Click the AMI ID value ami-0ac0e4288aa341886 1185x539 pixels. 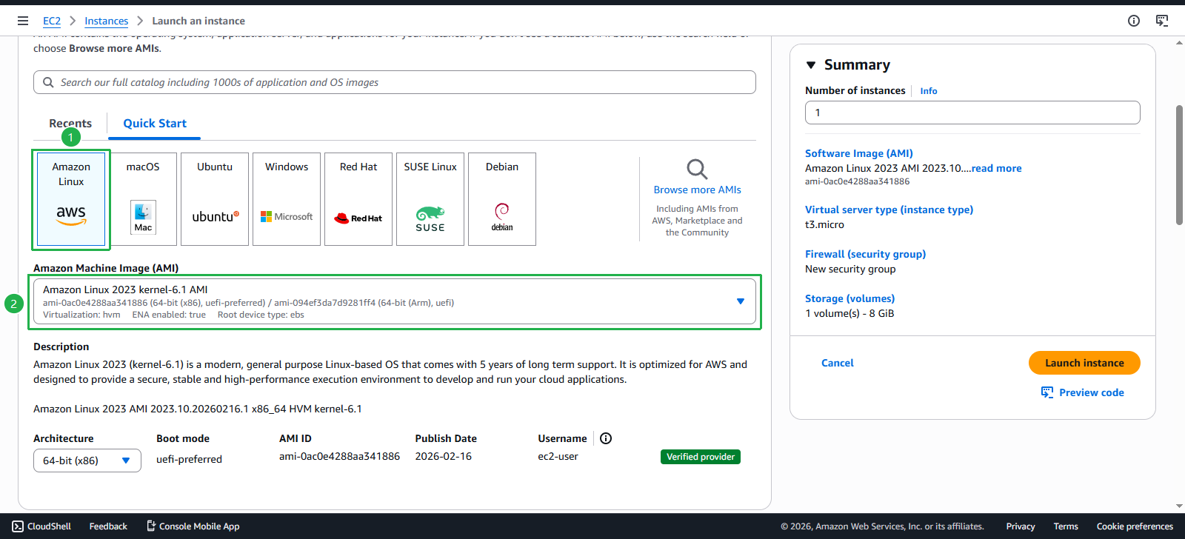click(339, 456)
